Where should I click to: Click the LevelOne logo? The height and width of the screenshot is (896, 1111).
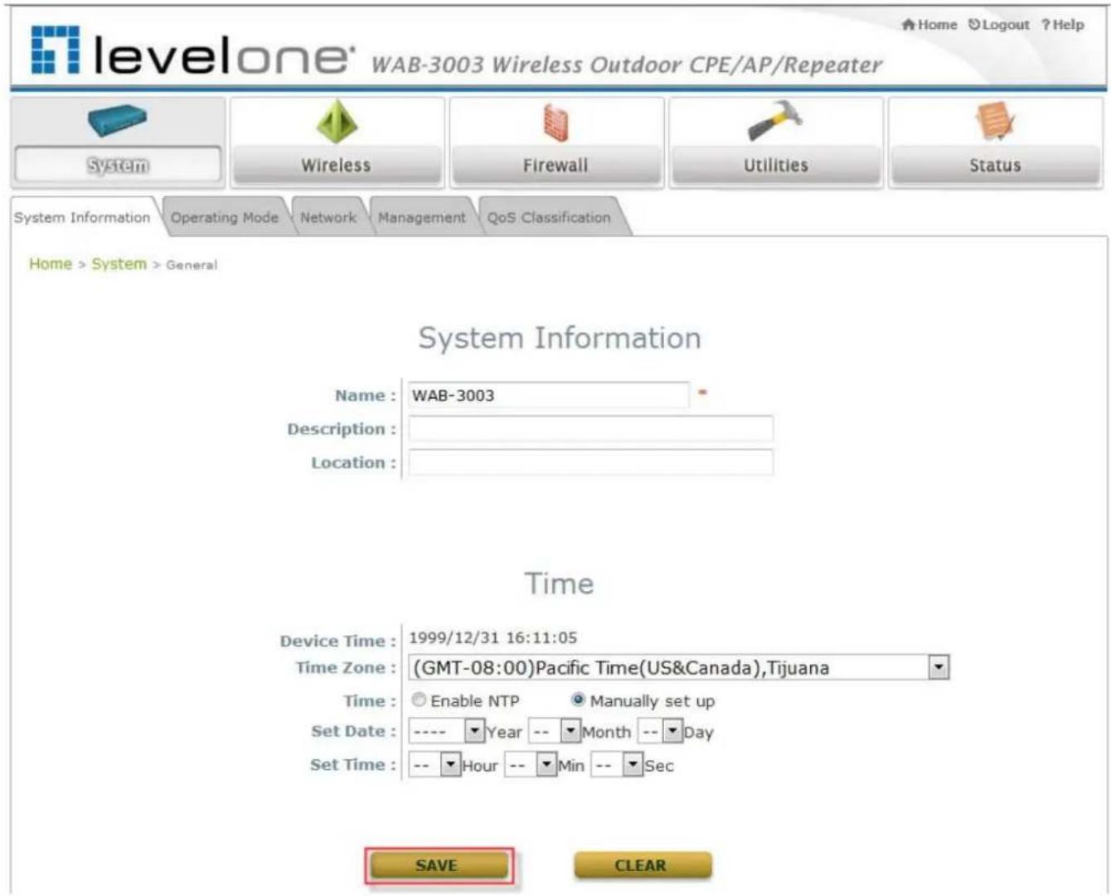pyautogui.click(x=192, y=51)
